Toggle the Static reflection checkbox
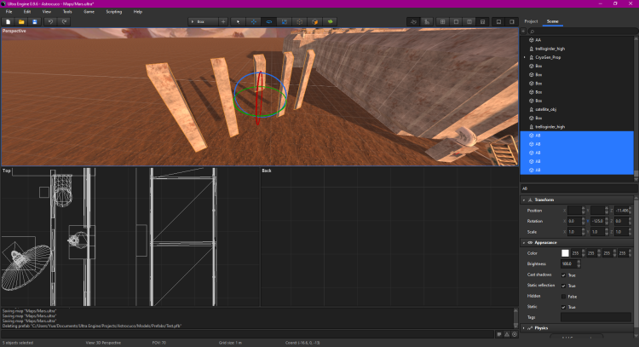This screenshot has height=347, width=639. click(x=563, y=286)
